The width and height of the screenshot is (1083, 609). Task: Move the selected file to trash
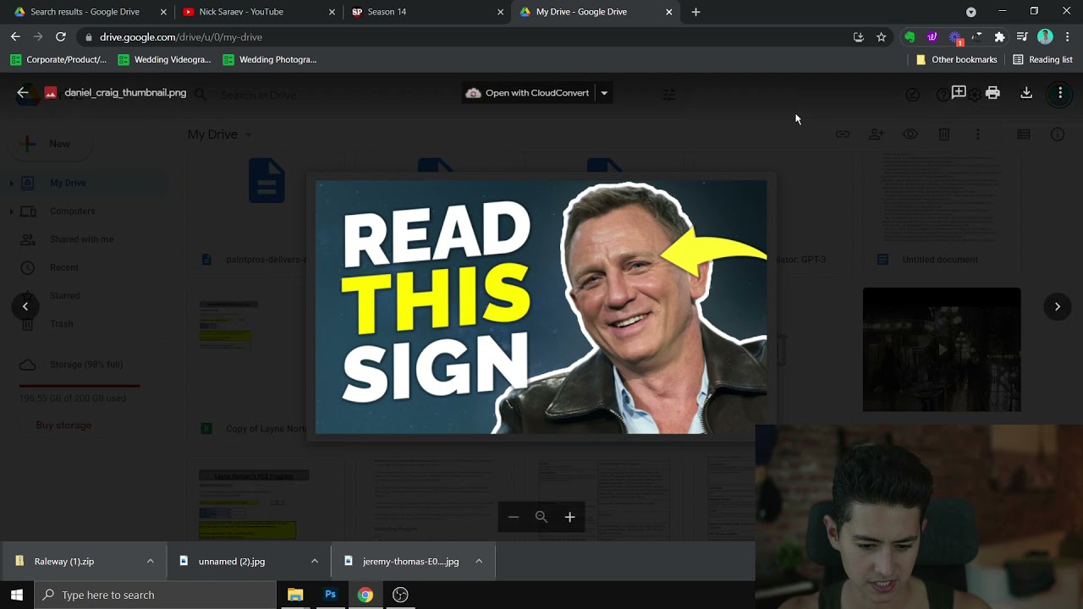click(944, 134)
